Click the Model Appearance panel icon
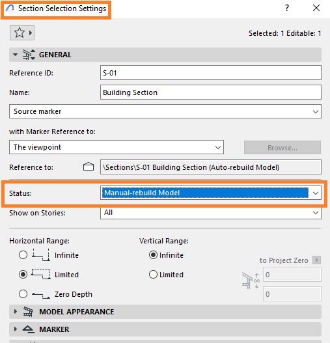This screenshot has height=343, width=330. tap(28, 312)
